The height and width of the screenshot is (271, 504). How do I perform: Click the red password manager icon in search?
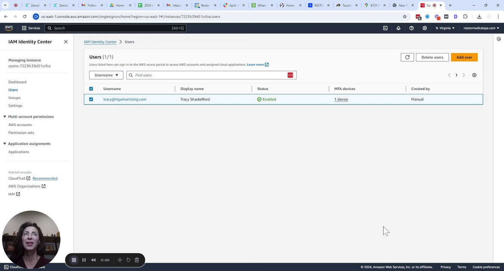coord(290,75)
